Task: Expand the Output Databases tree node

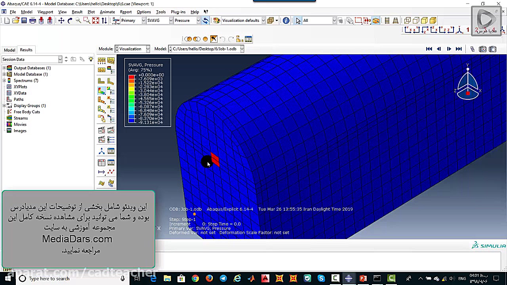Action: point(4,68)
